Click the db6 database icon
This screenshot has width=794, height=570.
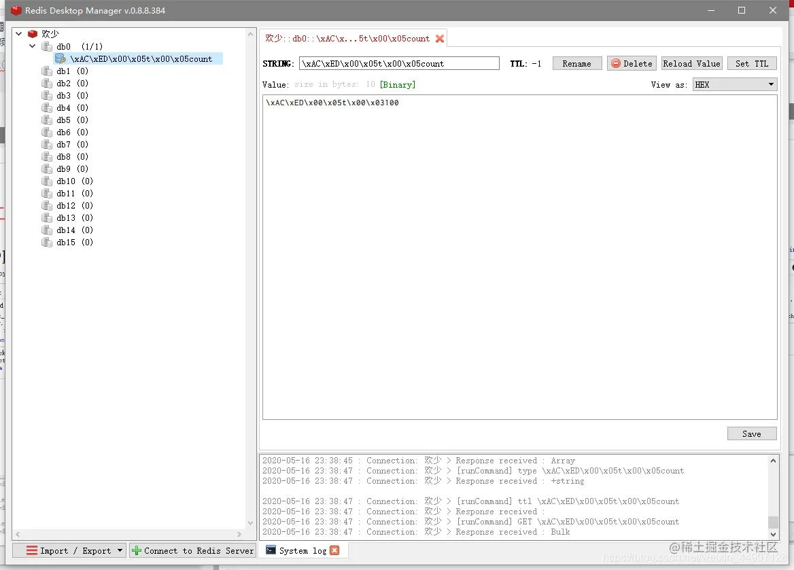tap(47, 132)
